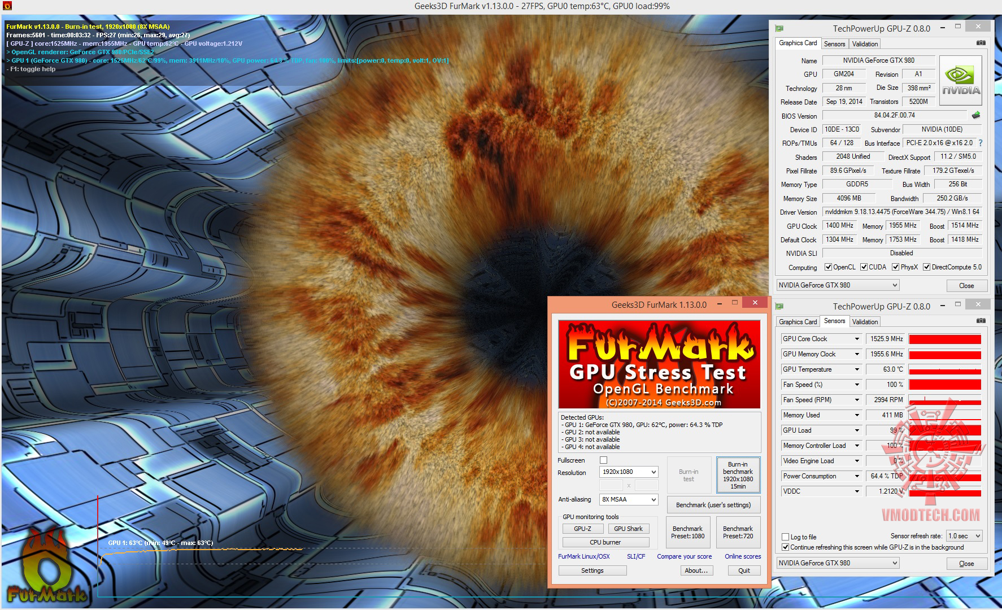
Task: Click the About... button in FurMark
Action: point(696,570)
